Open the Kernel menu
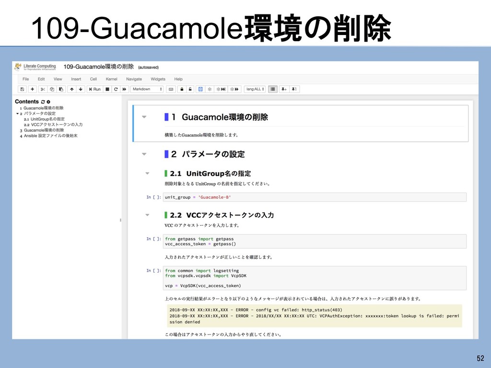The height and width of the screenshot is (368, 491). coord(111,79)
